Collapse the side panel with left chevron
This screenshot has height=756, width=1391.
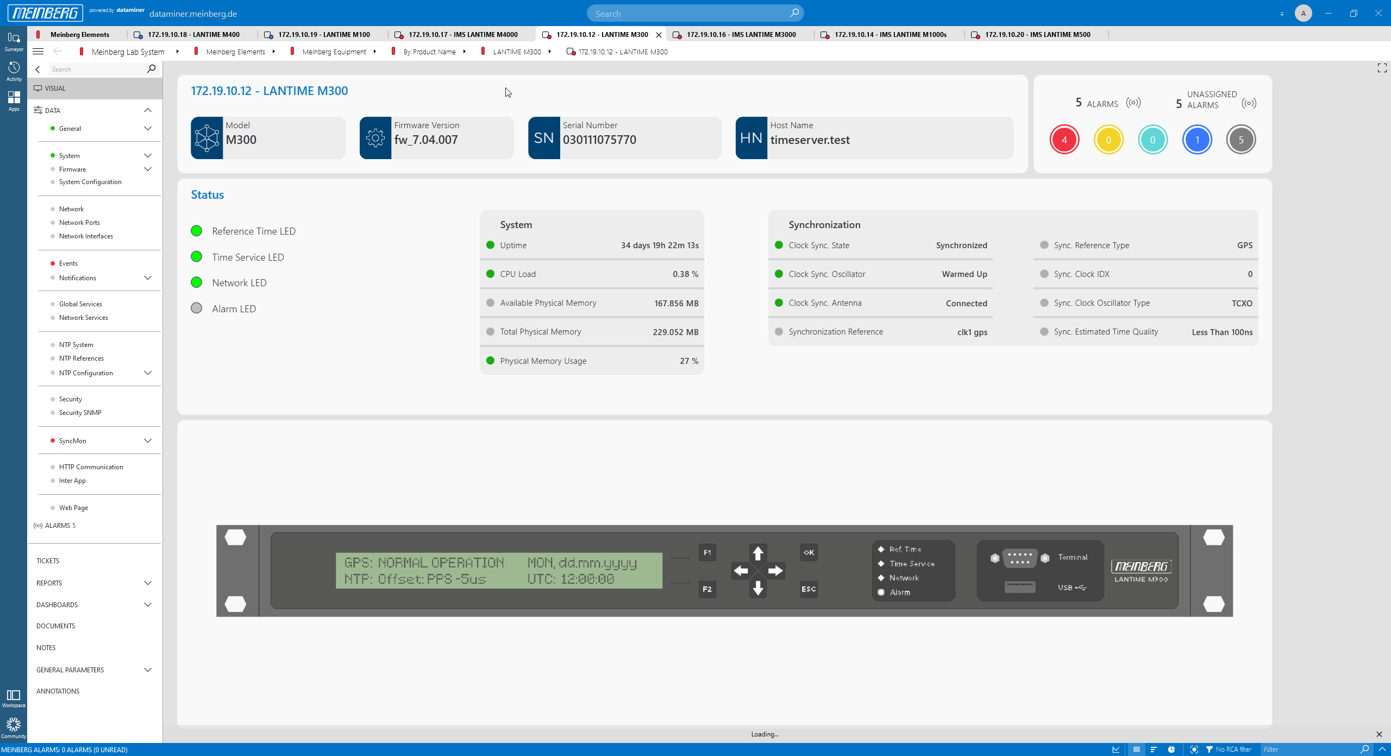tap(37, 70)
